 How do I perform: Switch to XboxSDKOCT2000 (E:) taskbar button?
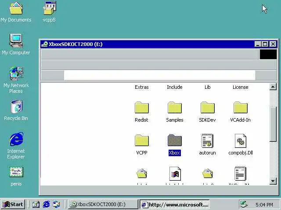(103, 204)
